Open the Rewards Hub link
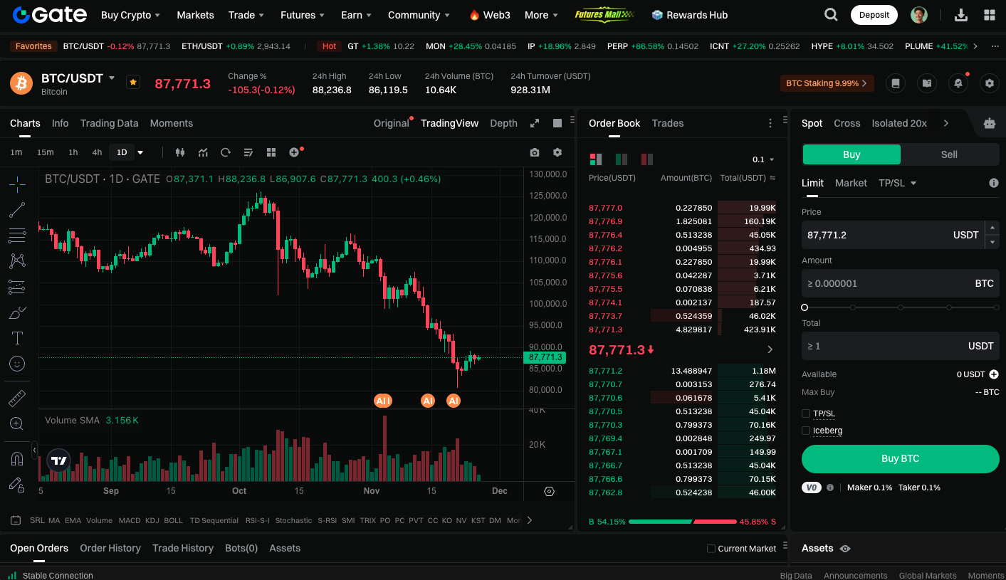The width and height of the screenshot is (1006, 580). [689, 15]
